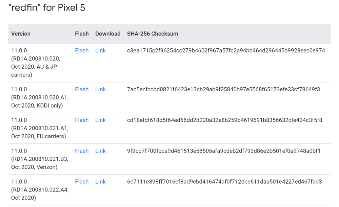
Task: Select the Flash column header
Action: tap(82, 34)
